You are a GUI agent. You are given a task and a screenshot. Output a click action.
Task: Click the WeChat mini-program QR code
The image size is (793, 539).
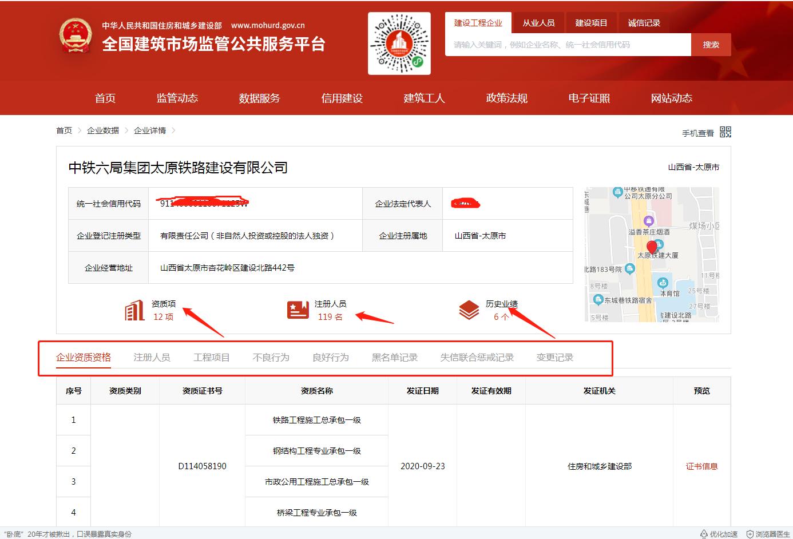(399, 42)
